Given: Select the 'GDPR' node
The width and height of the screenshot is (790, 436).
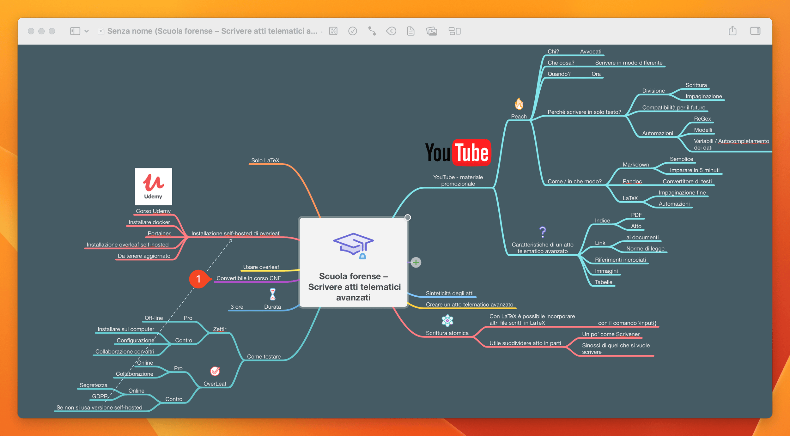Looking at the screenshot, I should (100, 397).
